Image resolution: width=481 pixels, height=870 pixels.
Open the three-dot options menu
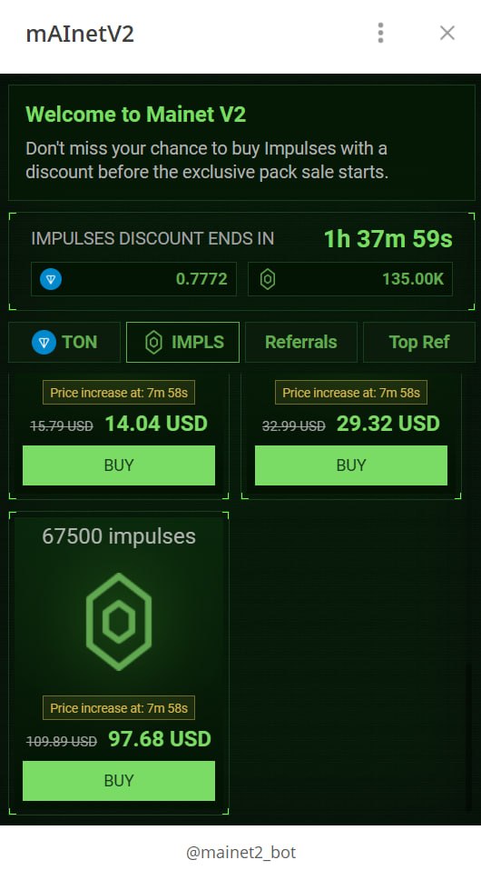coord(380,33)
